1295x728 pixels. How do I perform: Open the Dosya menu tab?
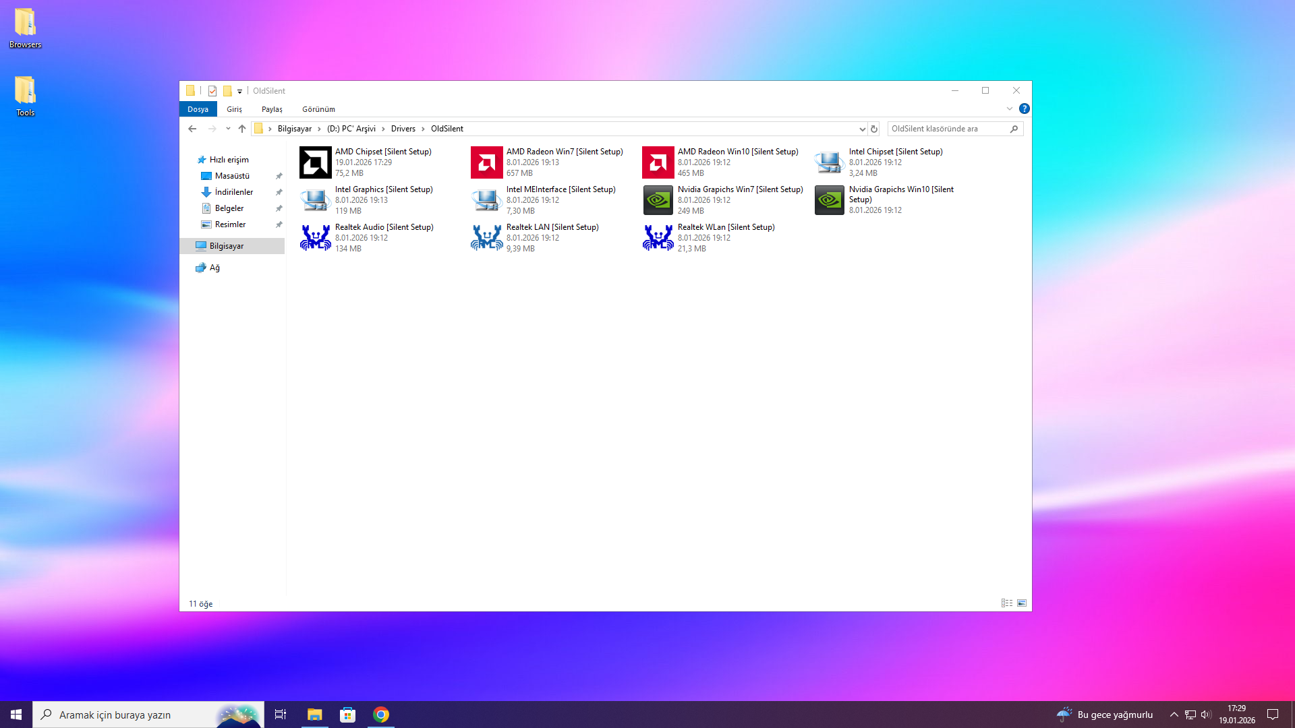click(198, 109)
